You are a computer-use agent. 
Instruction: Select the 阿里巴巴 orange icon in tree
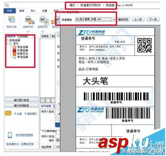pos(14,53)
